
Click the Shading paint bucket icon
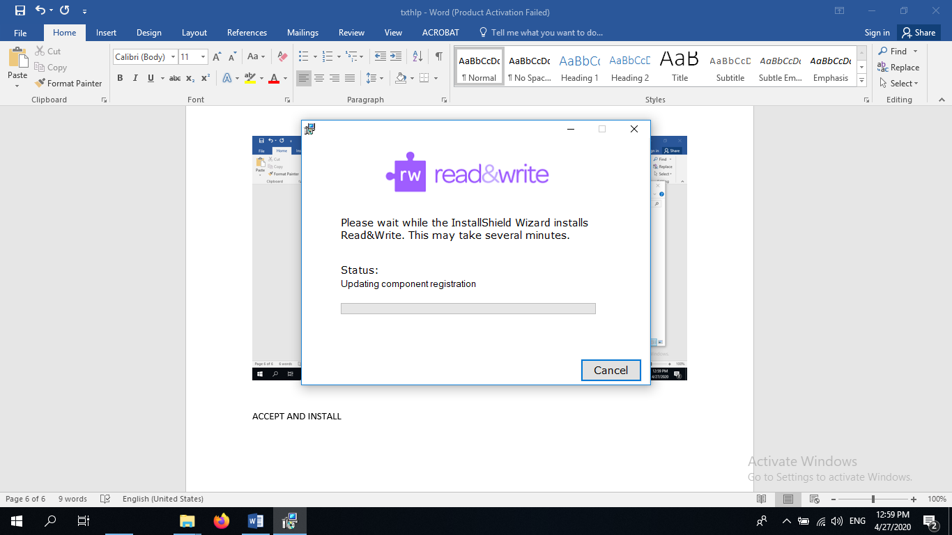(x=400, y=78)
